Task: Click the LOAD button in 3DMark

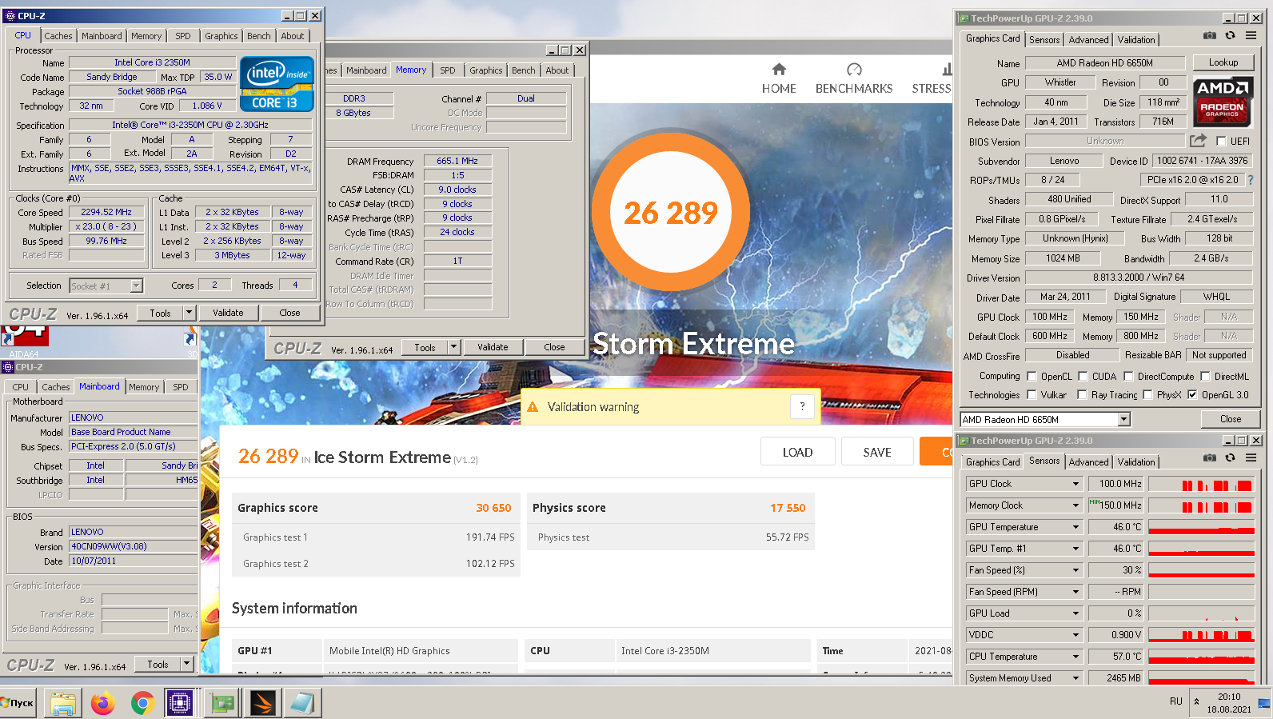Action: [797, 452]
